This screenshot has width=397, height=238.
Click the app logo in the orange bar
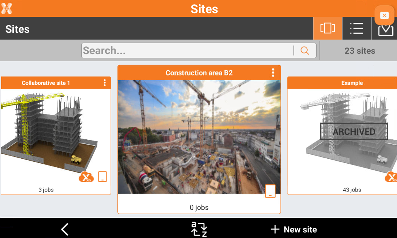(x=7, y=8)
